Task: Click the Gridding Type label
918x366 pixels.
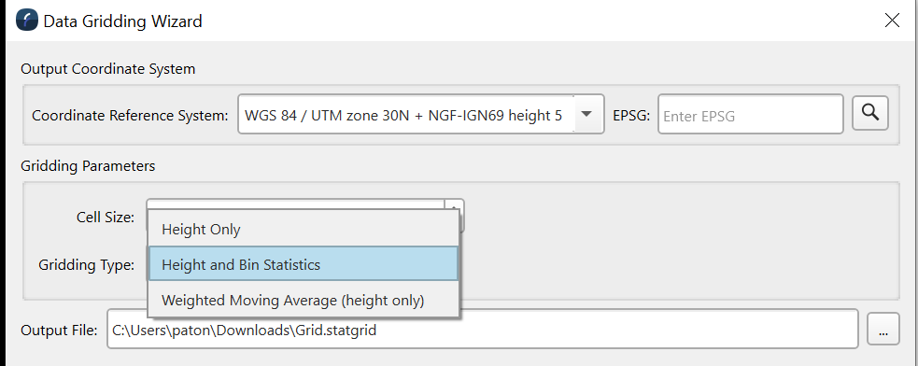Action: 87,264
